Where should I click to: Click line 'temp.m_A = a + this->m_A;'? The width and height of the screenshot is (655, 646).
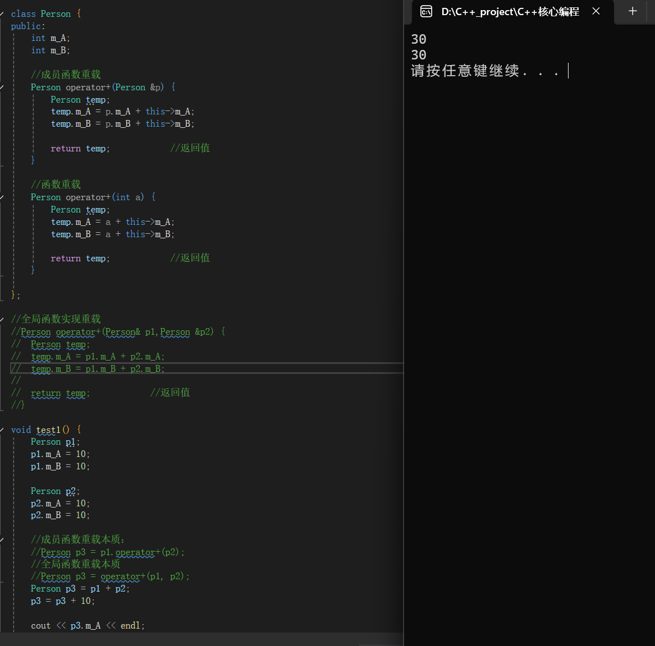[112, 222]
